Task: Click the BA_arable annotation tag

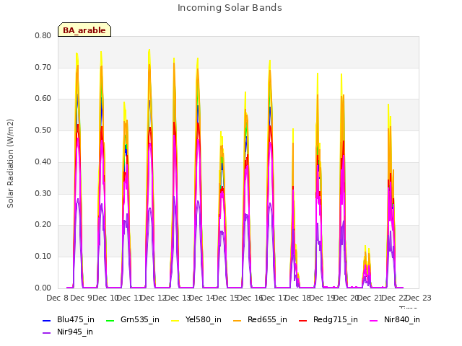Action: 84,30
